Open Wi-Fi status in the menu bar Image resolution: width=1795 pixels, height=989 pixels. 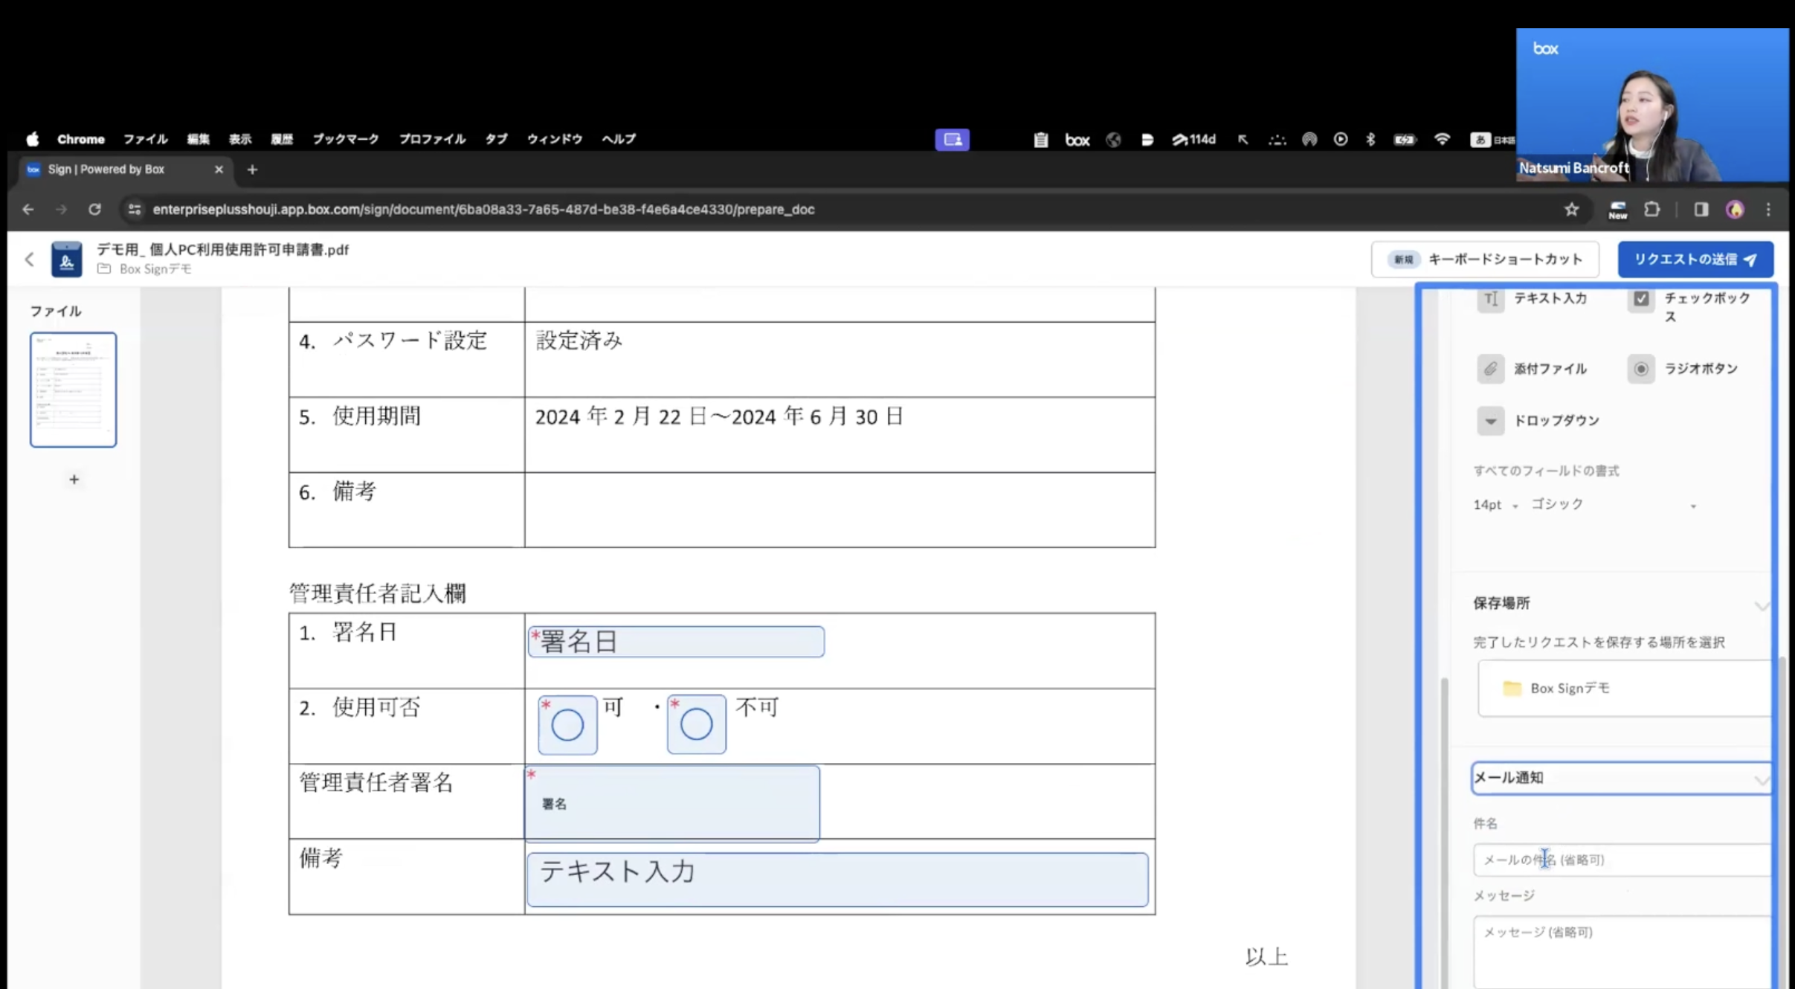coord(1442,139)
